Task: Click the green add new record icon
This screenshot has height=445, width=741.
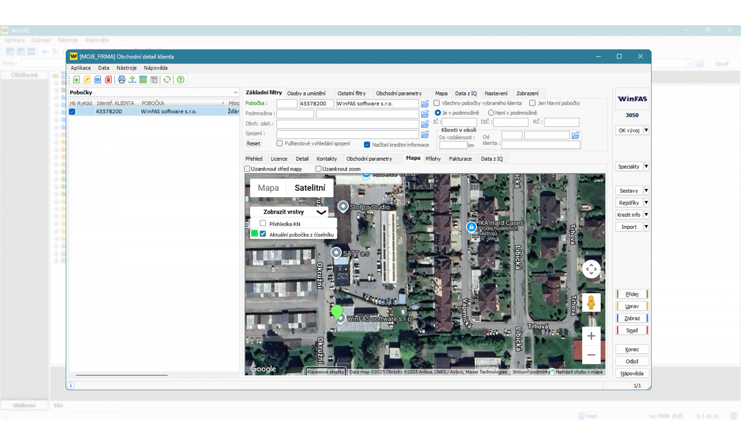Action: [x=77, y=80]
